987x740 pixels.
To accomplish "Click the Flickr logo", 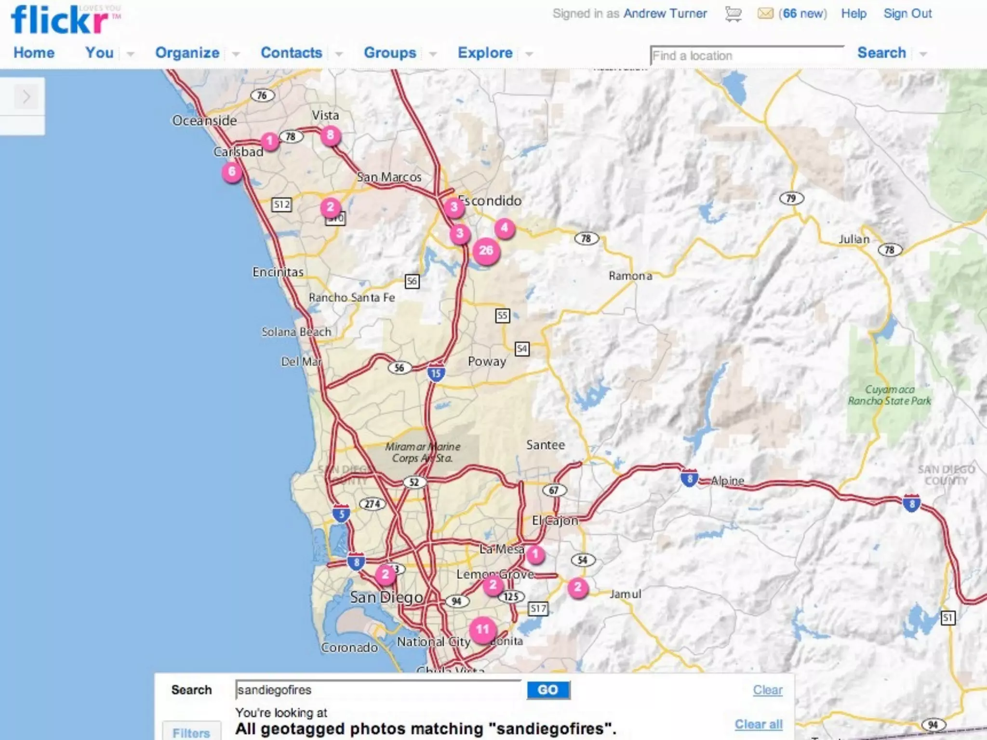I will click(x=60, y=20).
